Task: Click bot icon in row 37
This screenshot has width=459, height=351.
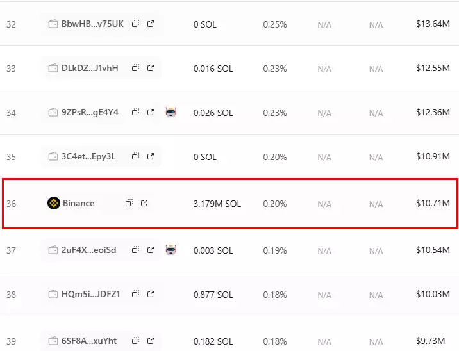Action: pos(171,250)
